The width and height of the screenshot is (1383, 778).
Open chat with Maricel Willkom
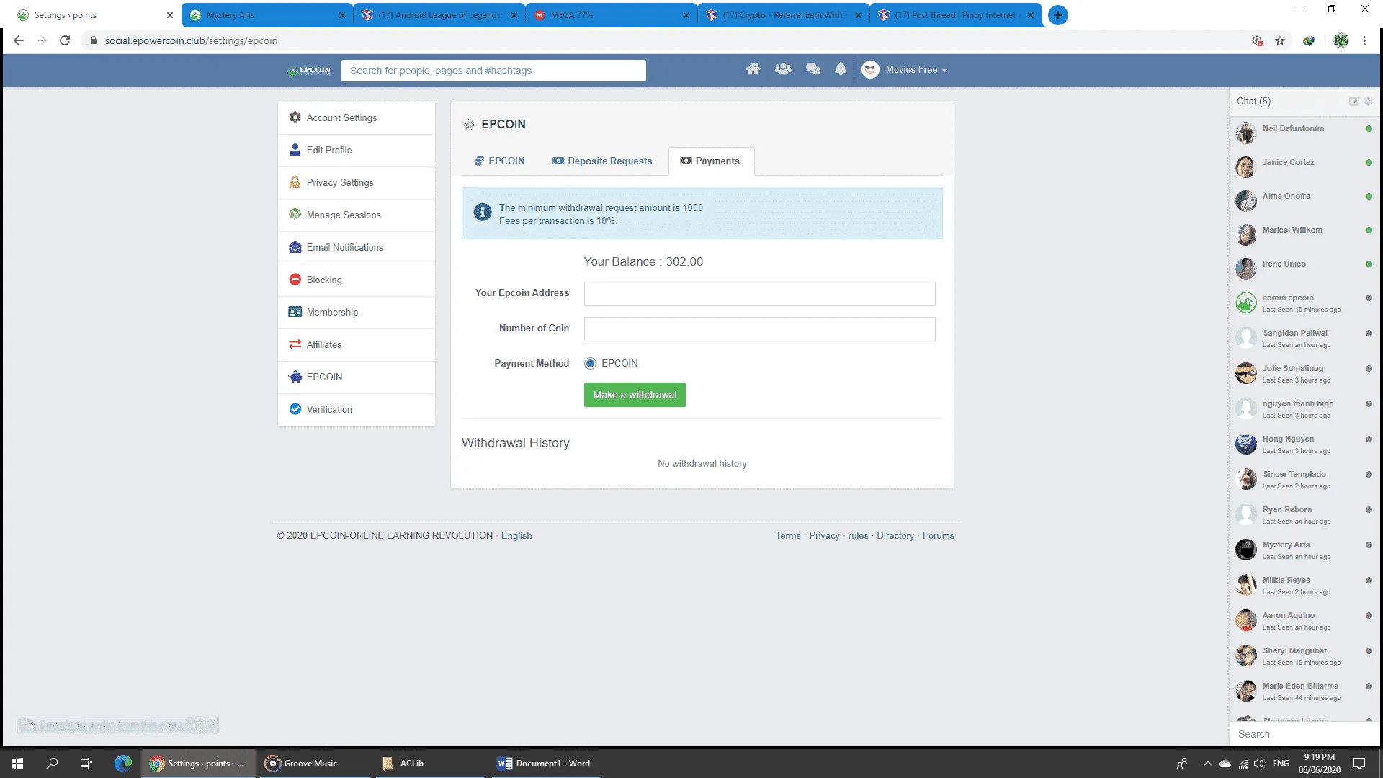tap(1304, 234)
